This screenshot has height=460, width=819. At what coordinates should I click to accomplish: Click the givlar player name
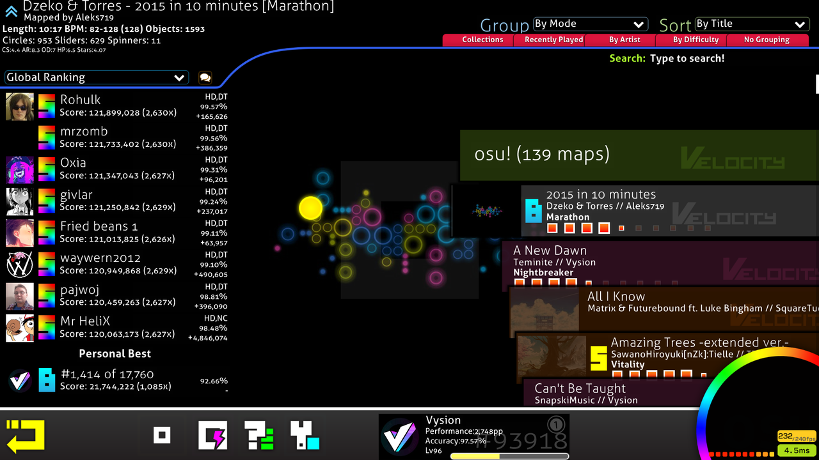[76, 195]
